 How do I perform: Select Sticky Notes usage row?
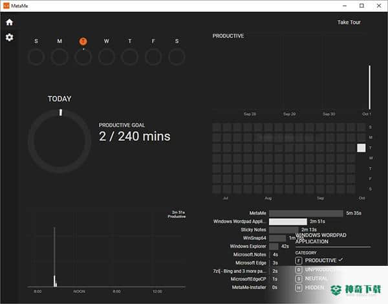pos(278,230)
